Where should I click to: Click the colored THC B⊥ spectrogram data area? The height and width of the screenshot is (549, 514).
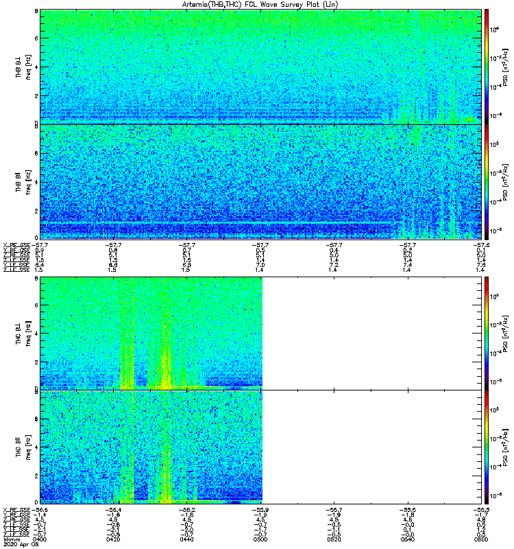(x=151, y=334)
